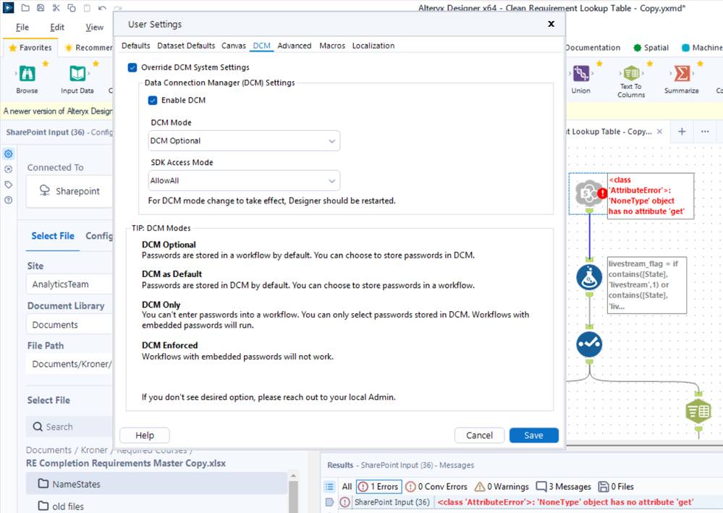Image resolution: width=723 pixels, height=513 pixels.
Task: Select the Union tool icon
Action: click(x=581, y=74)
